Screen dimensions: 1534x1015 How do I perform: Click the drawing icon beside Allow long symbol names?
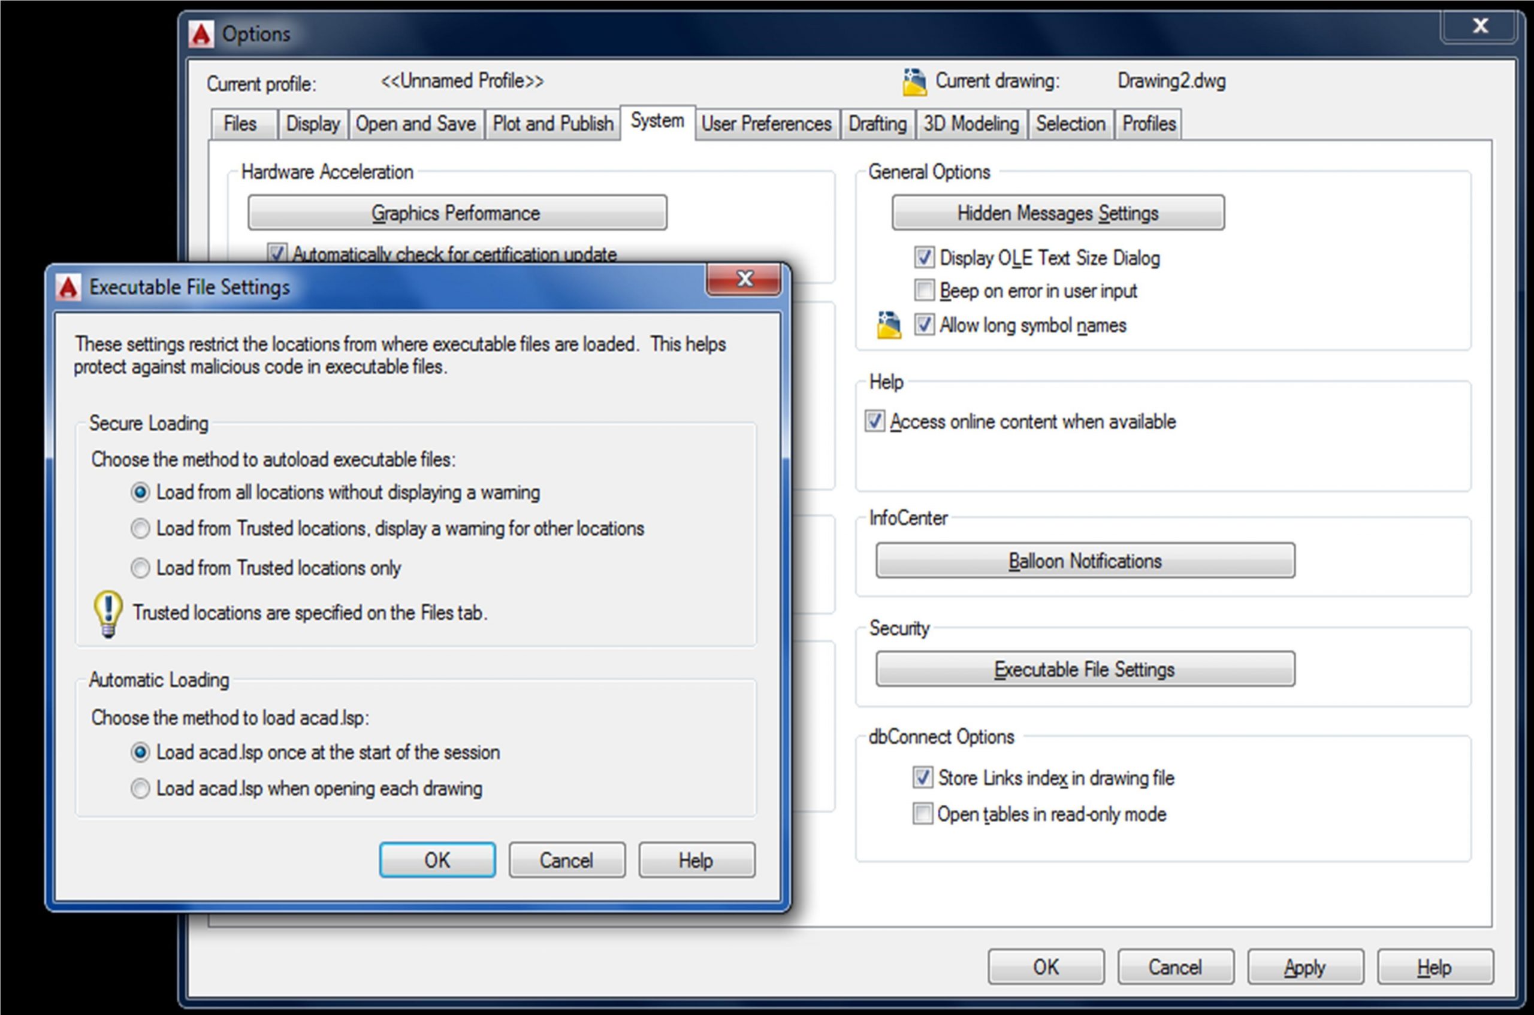[889, 325]
